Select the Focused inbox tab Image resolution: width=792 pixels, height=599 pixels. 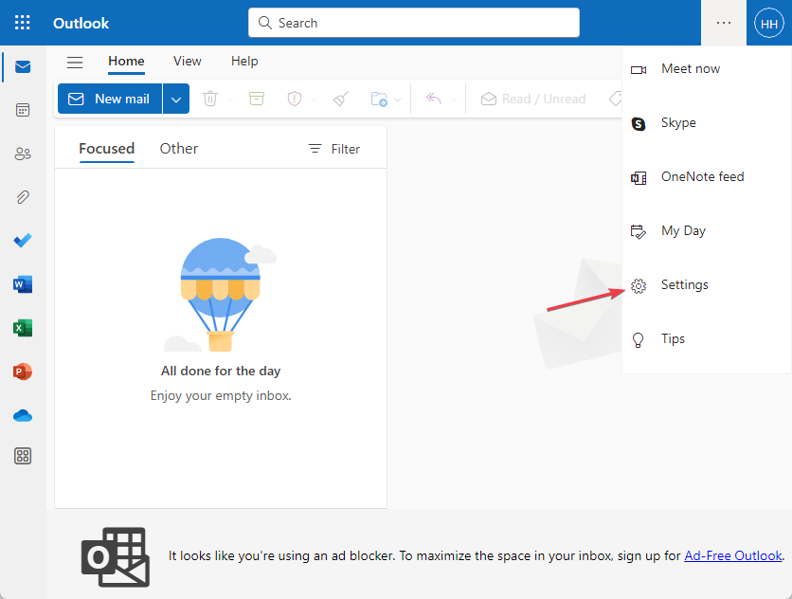[x=106, y=149]
